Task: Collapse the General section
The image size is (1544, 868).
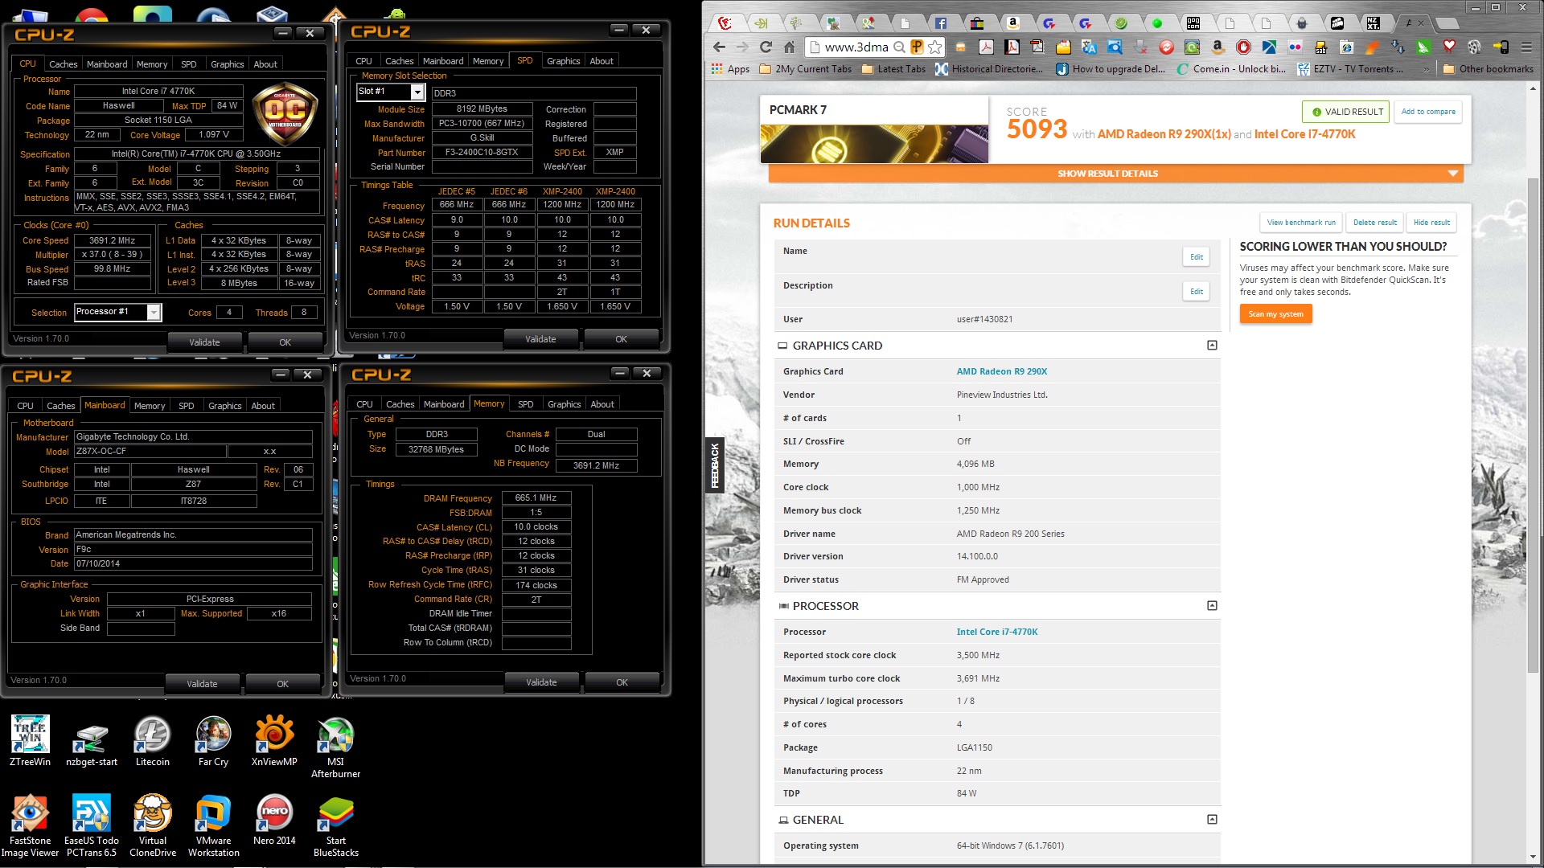Action: click(x=1212, y=820)
